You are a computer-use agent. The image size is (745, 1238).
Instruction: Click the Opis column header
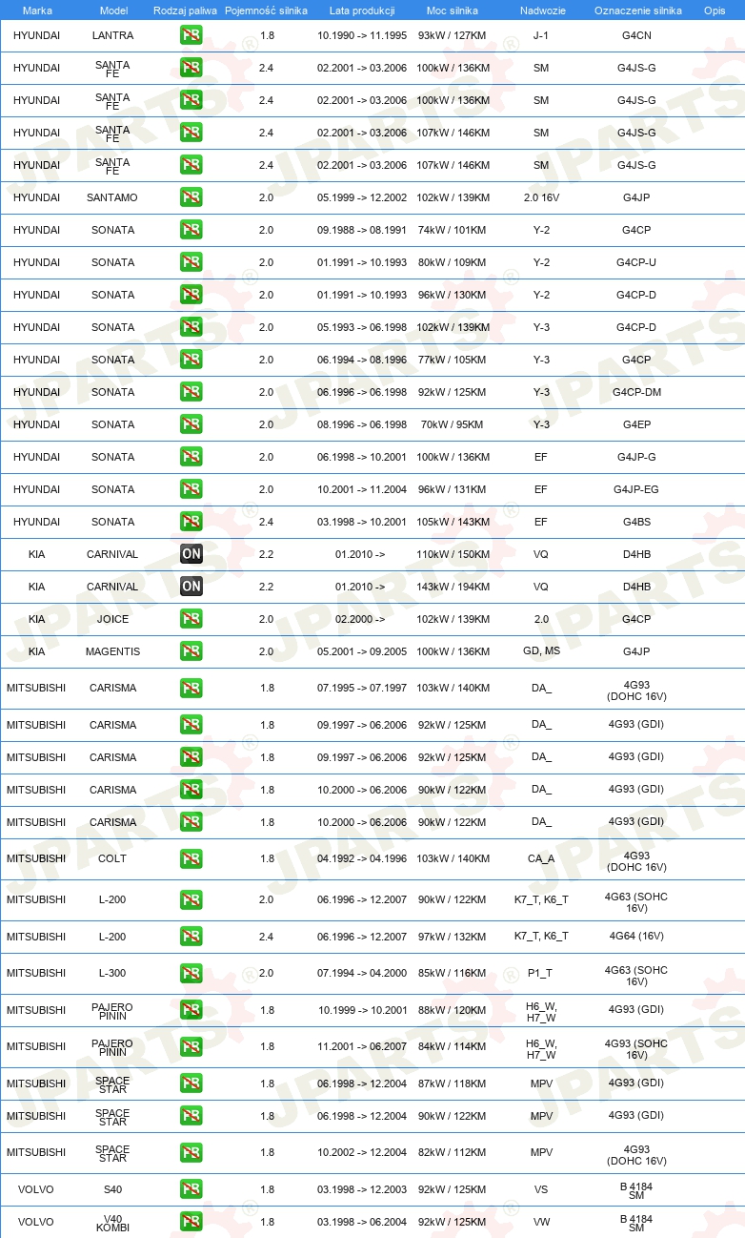(715, 10)
